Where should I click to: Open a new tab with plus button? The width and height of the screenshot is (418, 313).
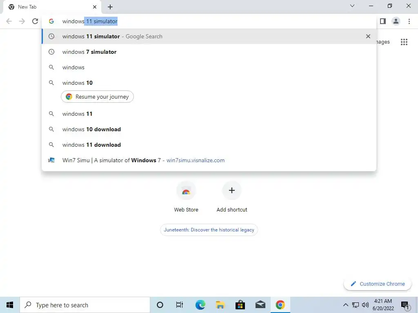[110, 7]
